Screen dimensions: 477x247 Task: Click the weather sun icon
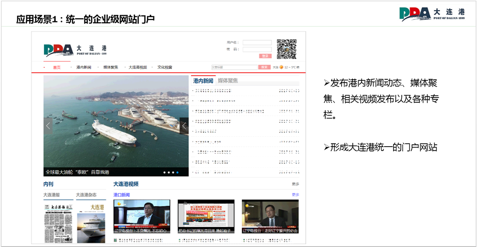[281, 67]
